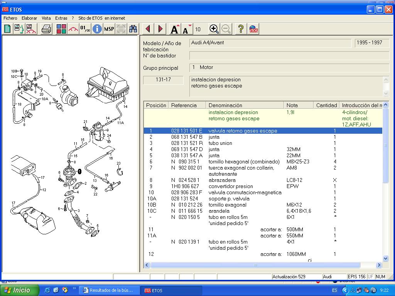
Task: Open Sito de ETOS en internet menu
Action: click(102, 18)
